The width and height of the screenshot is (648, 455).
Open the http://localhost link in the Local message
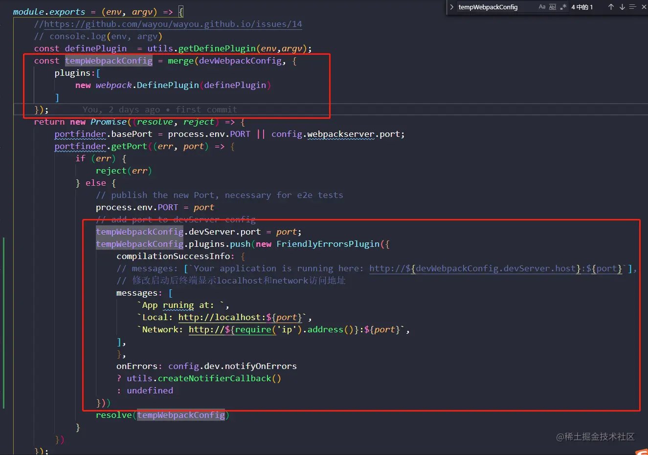[240, 317]
